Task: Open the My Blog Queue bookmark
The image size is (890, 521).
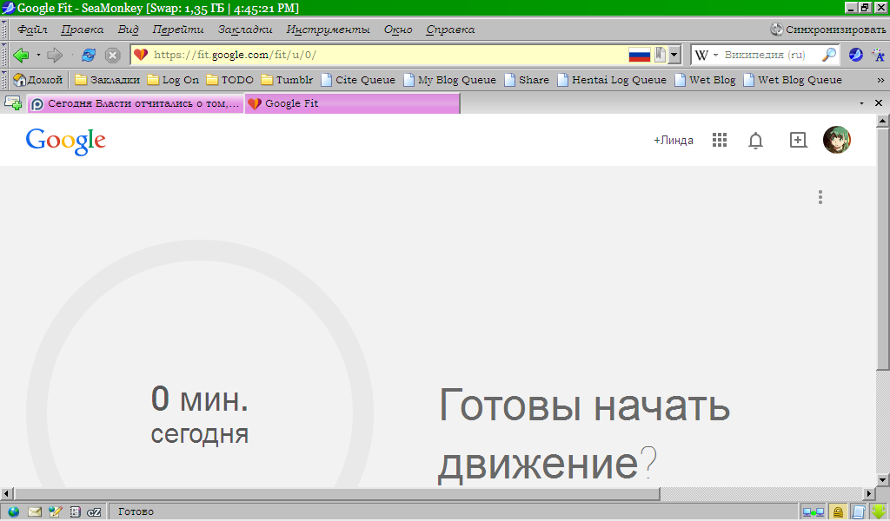Action: pyautogui.click(x=449, y=80)
